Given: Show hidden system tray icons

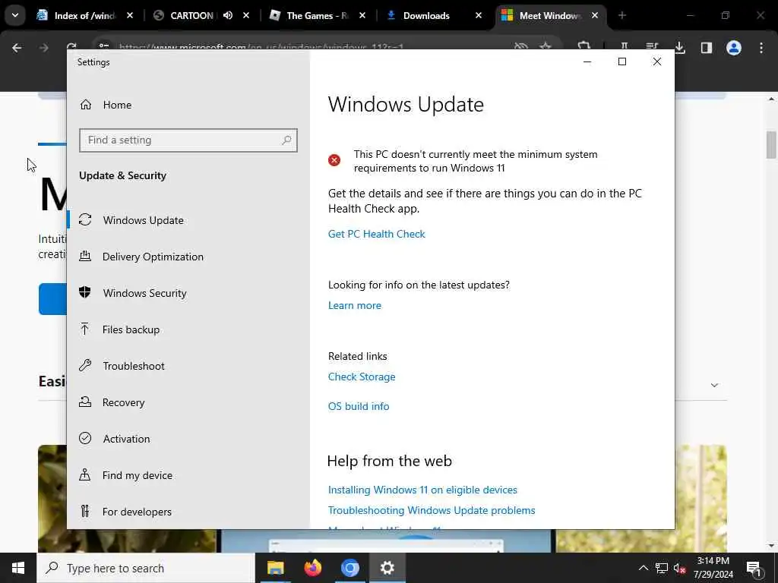Looking at the screenshot, I should click(643, 568).
